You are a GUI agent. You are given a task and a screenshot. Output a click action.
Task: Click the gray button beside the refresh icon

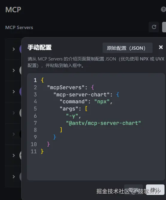click(164, 27)
